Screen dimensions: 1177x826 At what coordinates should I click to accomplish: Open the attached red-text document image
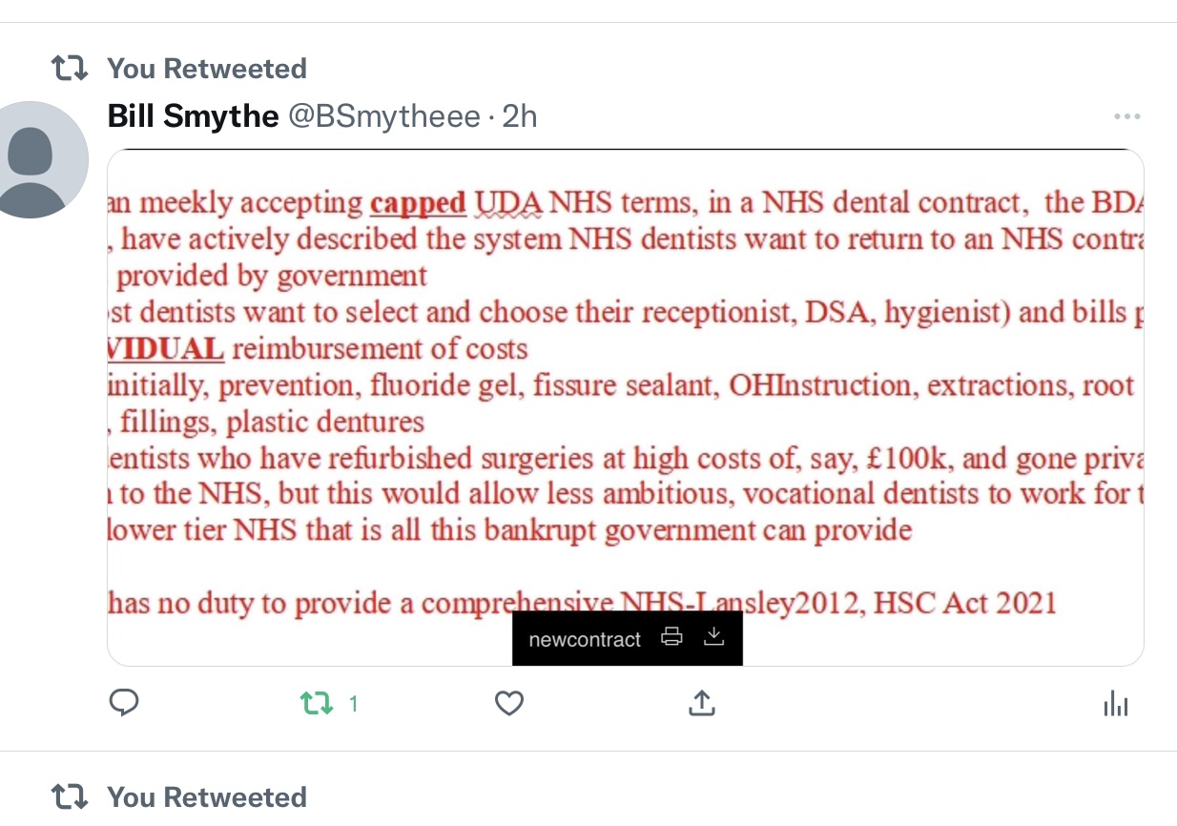[x=626, y=407]
